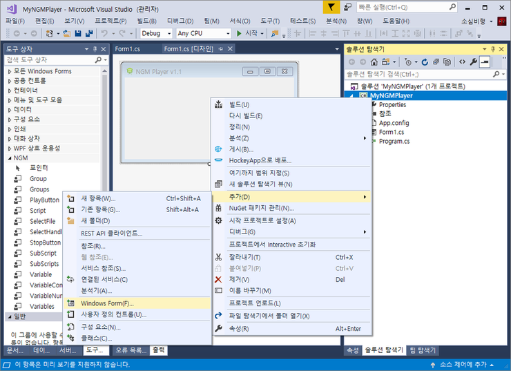Close Form1.cs [디자인] tab
511x371 pixels.
(230, 49)
